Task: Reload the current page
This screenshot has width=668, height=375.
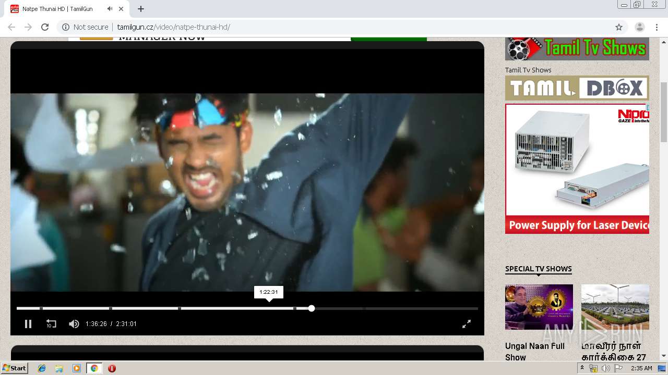Action: tap(45, 27)
